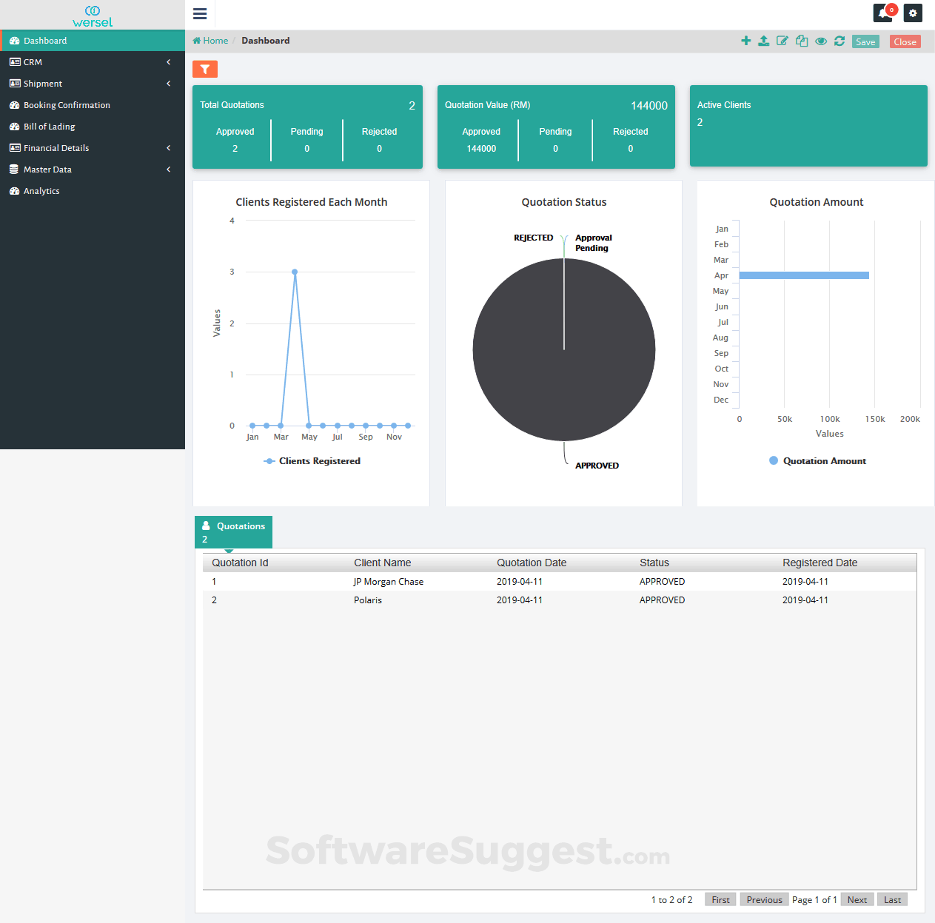Click the Quotation Amount legend color dot
This screenshot has width=935, height=923.
(x=774, y=460)
